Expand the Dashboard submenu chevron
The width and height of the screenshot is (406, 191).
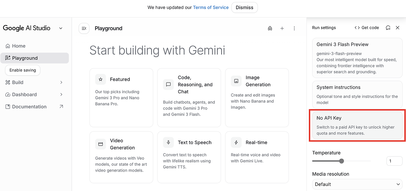point(61,95)
